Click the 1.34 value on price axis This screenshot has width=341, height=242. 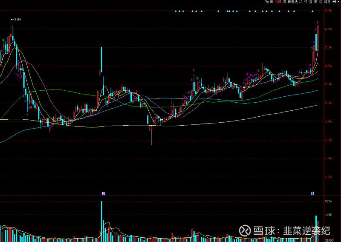(328, 177)
